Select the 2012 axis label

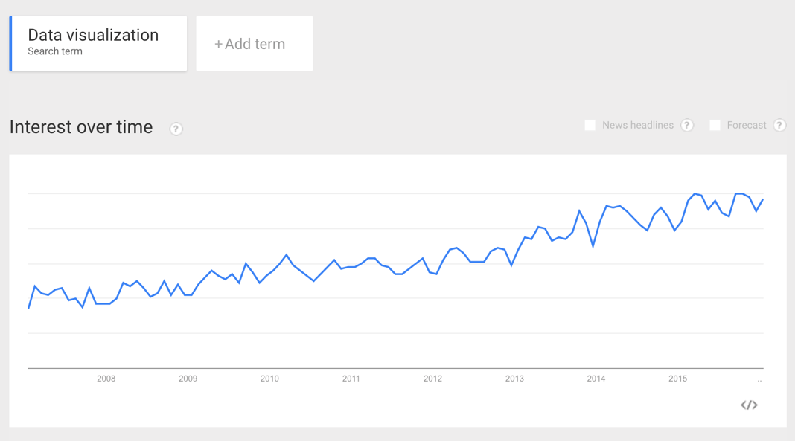point(432,379)
